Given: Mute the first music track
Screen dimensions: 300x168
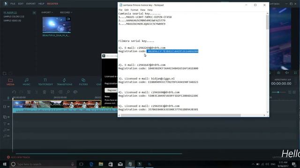Looking at the screenshot, I should [8, 130].
